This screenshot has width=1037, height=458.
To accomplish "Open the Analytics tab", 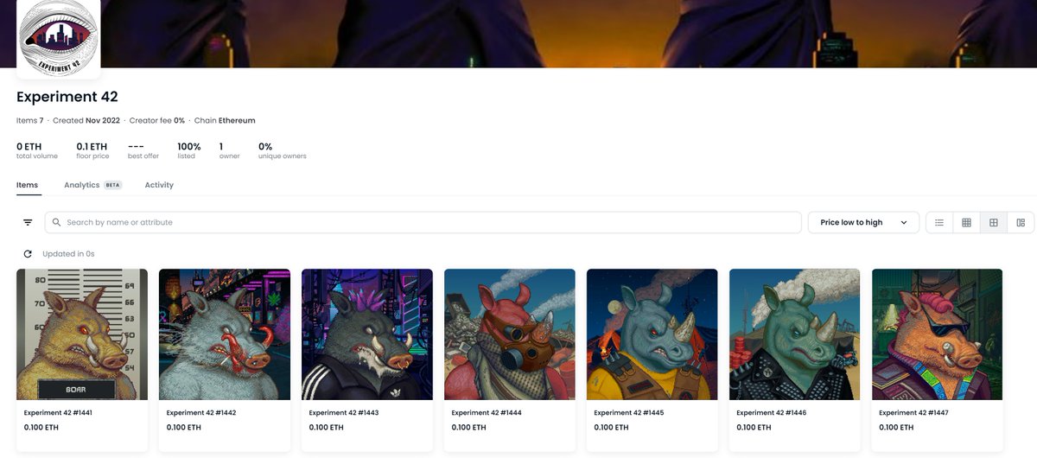I will point(82,185).
